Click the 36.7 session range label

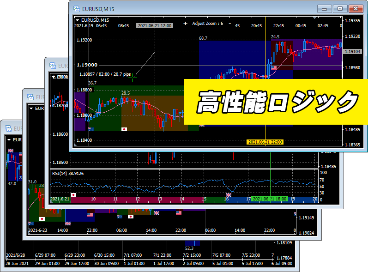[92, 83]
